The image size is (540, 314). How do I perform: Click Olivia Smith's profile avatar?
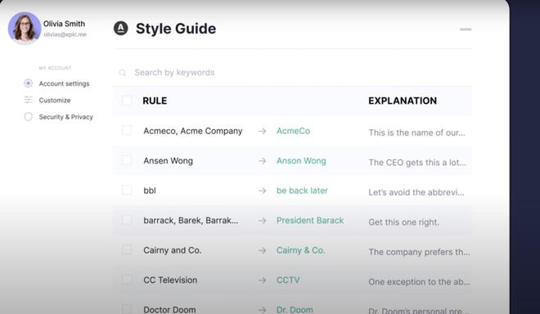coord(25,29)
